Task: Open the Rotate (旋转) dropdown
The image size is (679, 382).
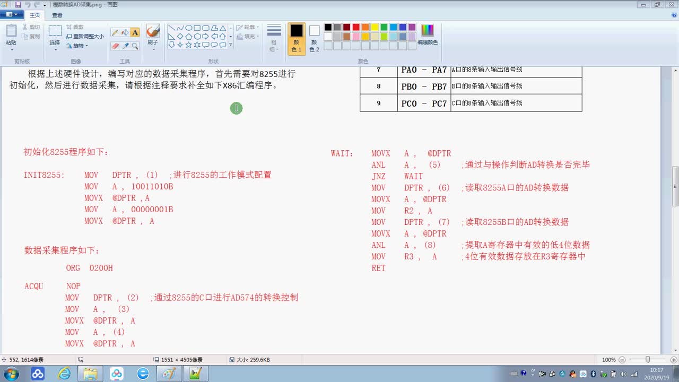Action: 77,46
